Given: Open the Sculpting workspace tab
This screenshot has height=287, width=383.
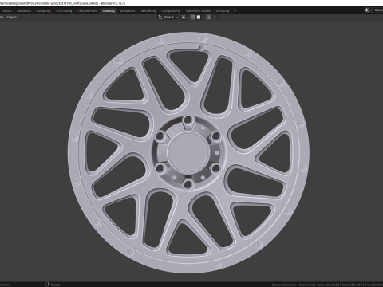Looking at the screenshot, I should [x=43, y=11].
